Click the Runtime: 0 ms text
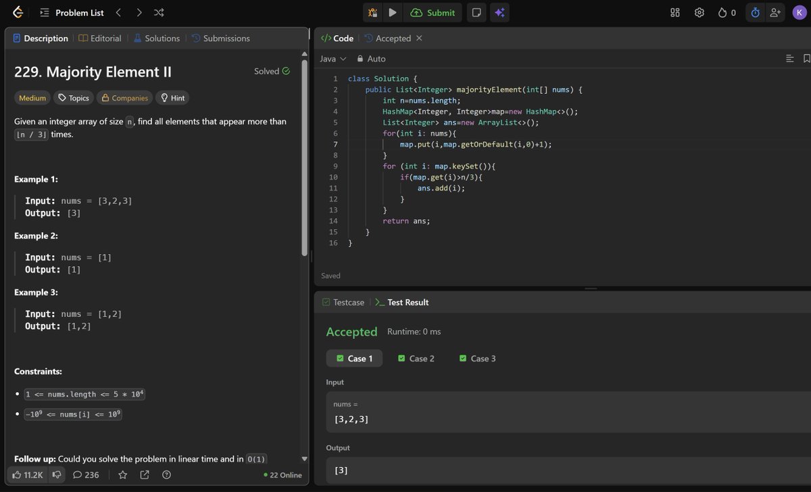This screenshot has width=811, height=492. (414, 332)
